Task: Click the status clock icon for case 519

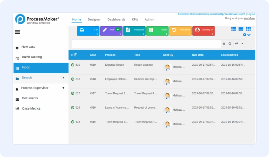Action: 72,65
